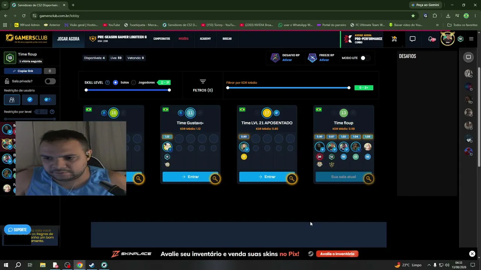Click Avalie o inventário button in banner
The image size is (481, 270).
coord(337,254)
